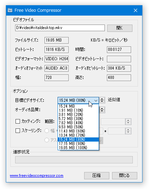Select the aspect ratio radio button

[x=47, y=140]
